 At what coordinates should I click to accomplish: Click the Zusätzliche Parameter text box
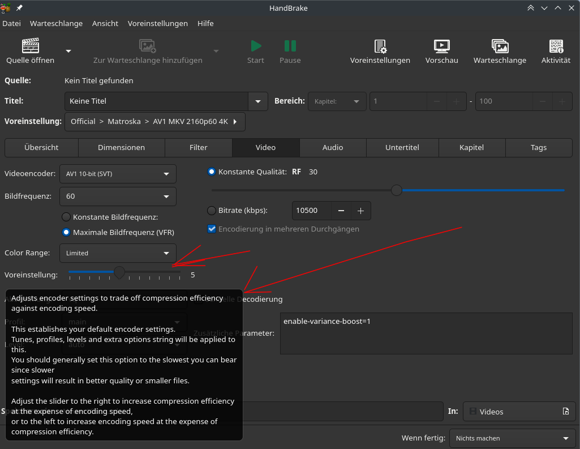tap(426, 333)
